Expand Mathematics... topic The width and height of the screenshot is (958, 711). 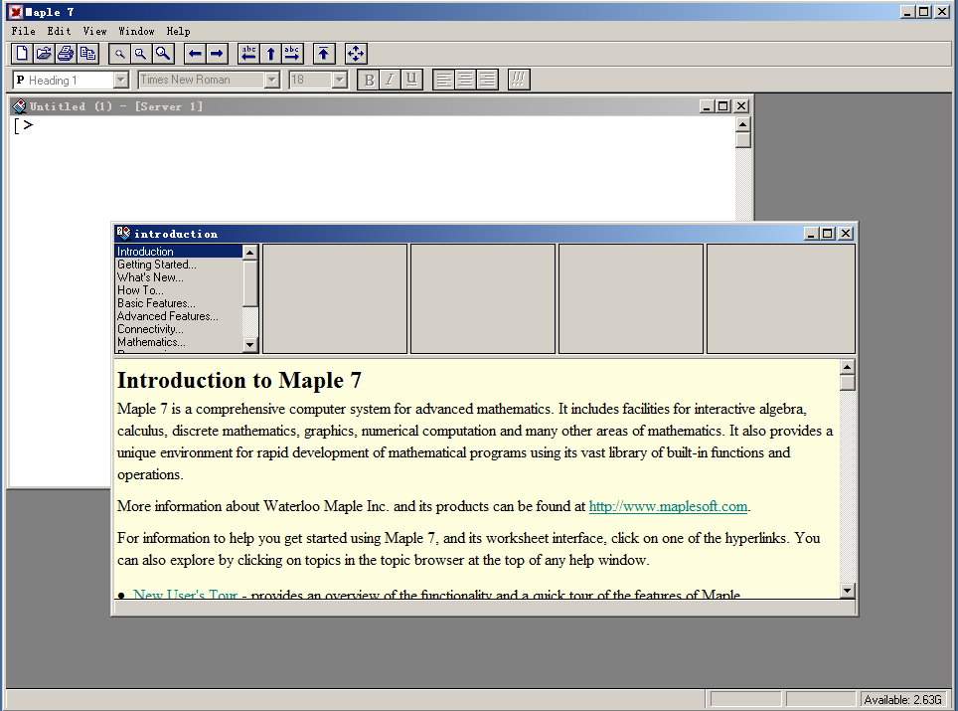coord(151,342)
